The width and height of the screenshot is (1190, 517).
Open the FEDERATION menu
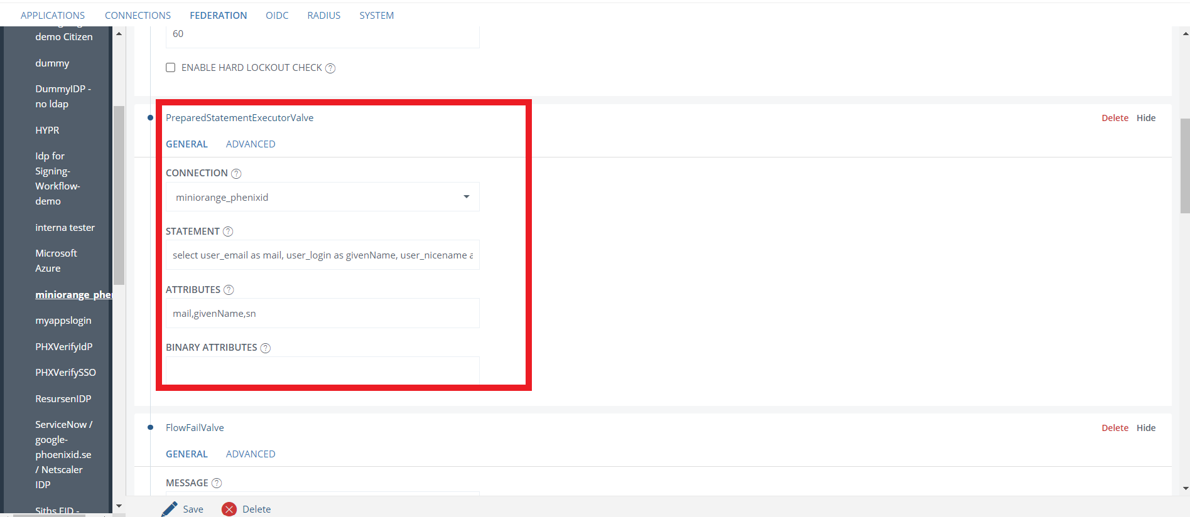pos(219,15)
